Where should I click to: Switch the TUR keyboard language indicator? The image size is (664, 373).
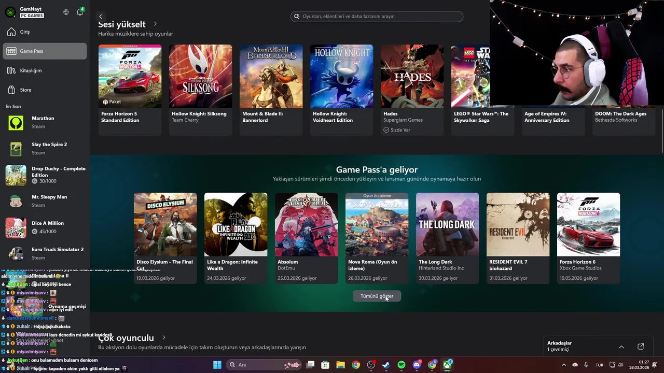599,365
